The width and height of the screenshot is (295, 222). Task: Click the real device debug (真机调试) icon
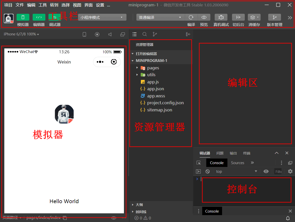tap(221, 17)
